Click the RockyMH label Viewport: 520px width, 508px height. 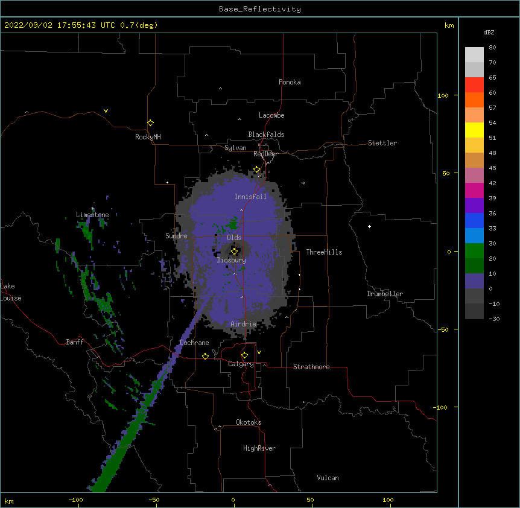(x=148, y=137)
